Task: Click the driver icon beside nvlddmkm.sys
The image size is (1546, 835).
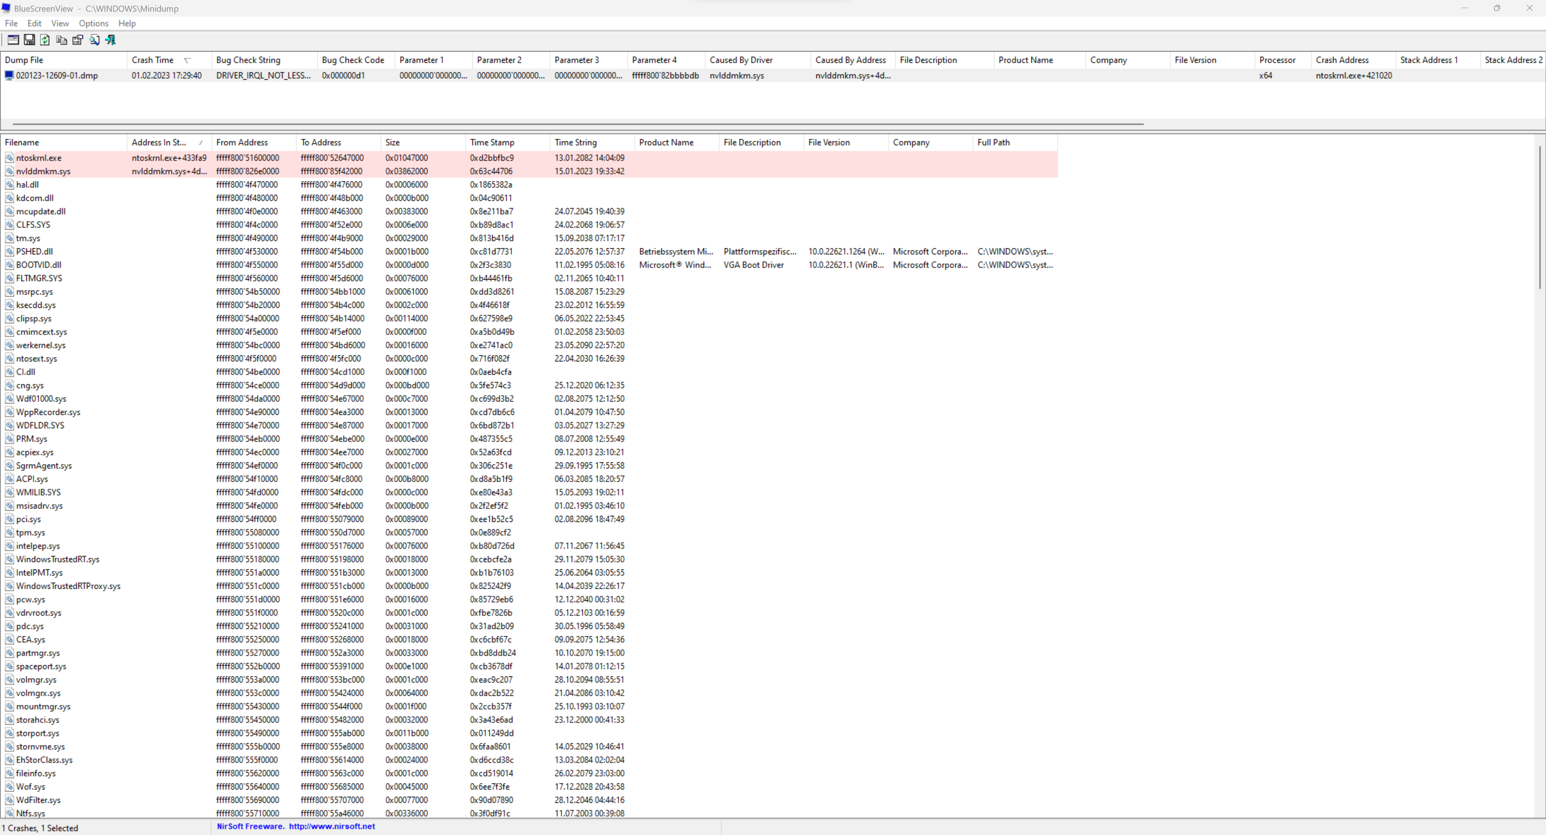Action: 9,171
